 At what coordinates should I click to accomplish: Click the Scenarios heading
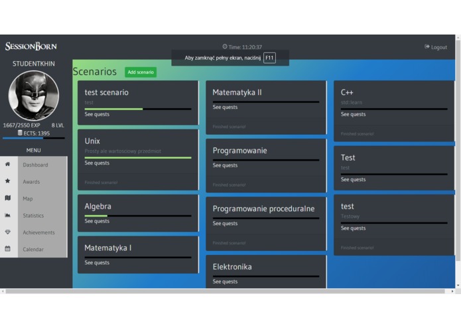95,72
